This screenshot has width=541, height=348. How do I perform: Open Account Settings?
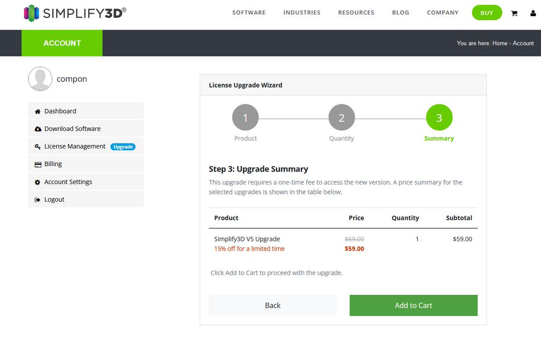click(x=86, y=181)
